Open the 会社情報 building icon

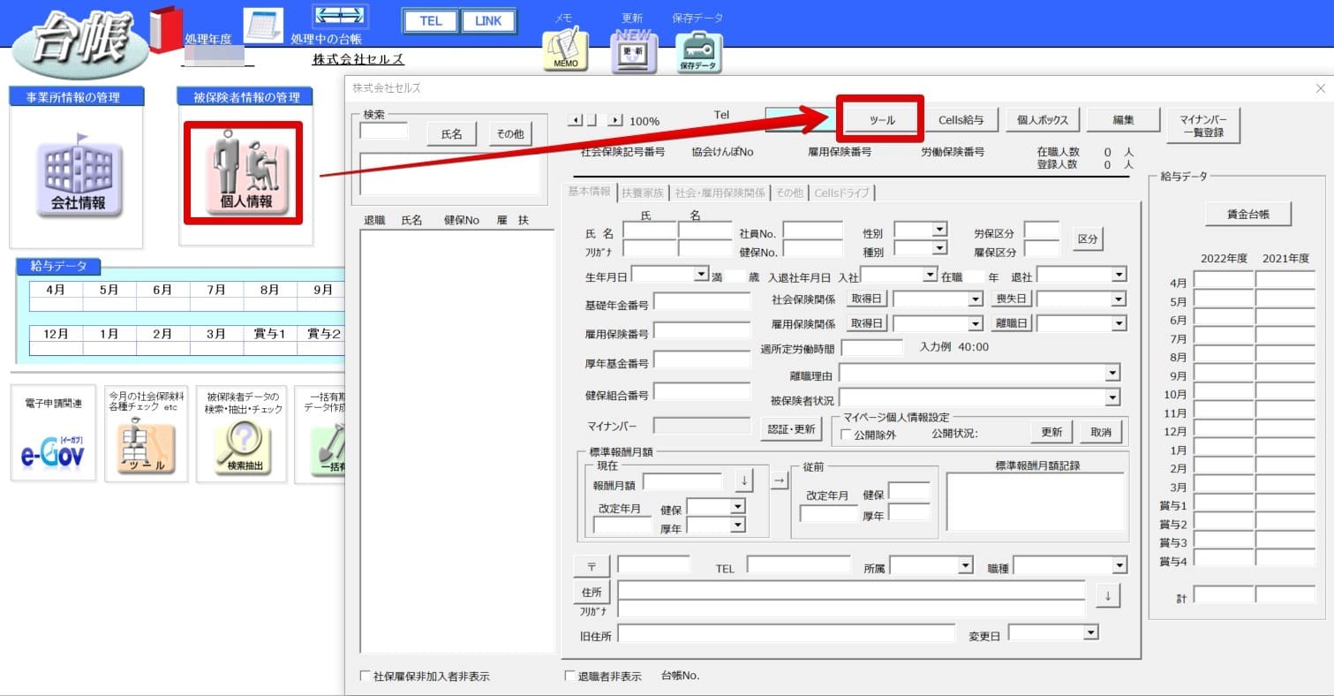click(x=78, y=179)
